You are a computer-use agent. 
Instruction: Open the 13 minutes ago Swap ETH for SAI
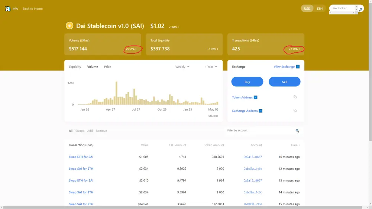(81, 180)
